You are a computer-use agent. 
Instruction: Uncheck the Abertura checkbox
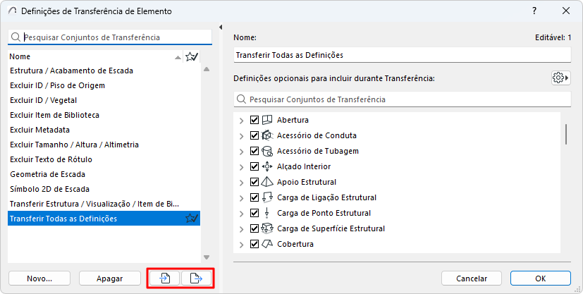coord(254,120)
